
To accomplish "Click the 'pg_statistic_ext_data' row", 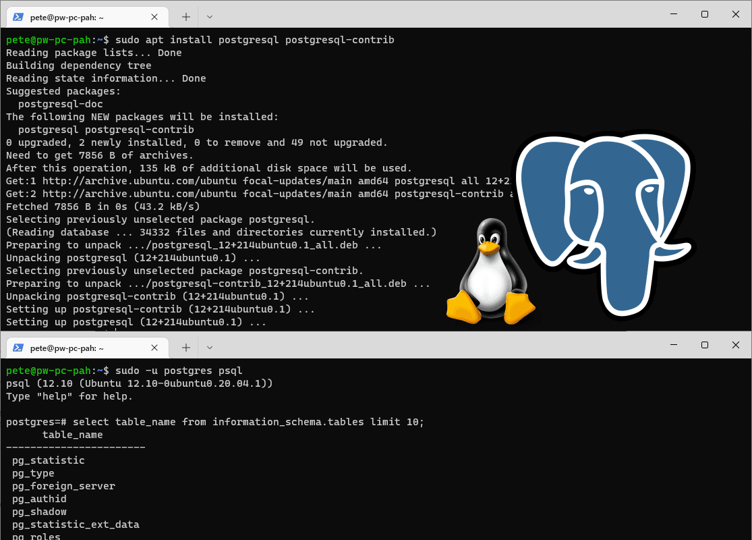I will (76, 524).
